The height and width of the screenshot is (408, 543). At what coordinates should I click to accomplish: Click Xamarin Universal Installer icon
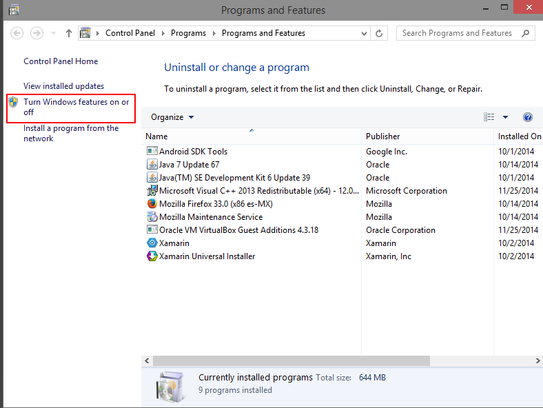(x=152, y=256)
